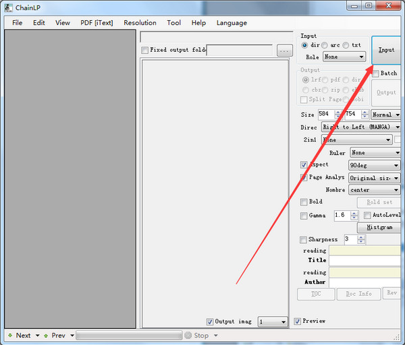Click the Next page arrow icon
Screen dimensions: 405x345
coord(10,335)
